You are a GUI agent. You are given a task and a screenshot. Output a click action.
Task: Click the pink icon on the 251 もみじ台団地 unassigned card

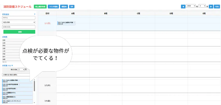point(19,80)
